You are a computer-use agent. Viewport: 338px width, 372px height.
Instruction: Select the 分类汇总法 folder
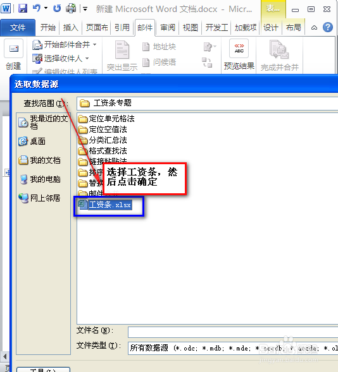[x=103, y=140]
